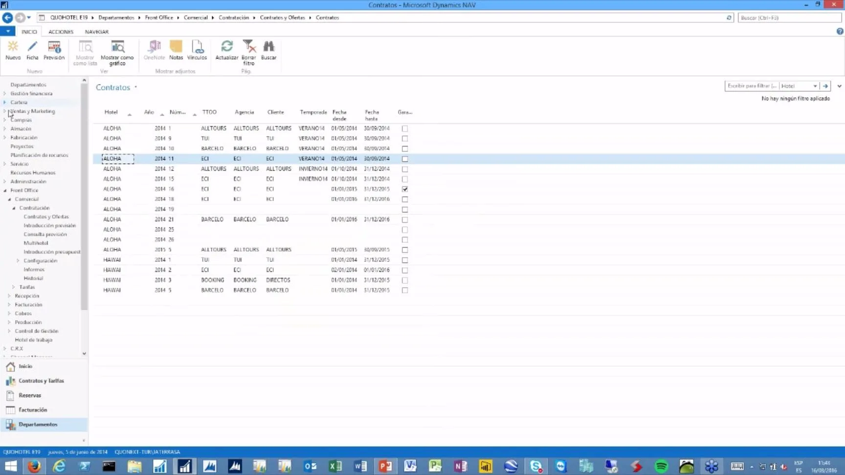The image size is (845, 475).
Task: Open Hotel de trabajo tree link
Action: click(34, 340)
